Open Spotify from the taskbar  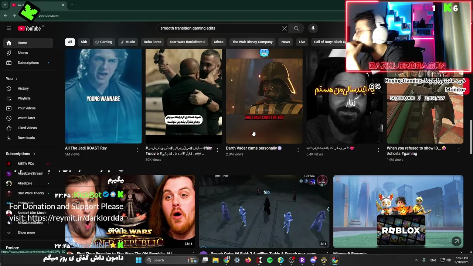[x=270, y=260]
